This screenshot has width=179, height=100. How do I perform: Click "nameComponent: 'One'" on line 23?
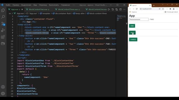coord(36,77)
